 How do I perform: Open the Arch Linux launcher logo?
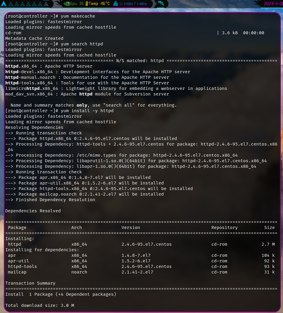(4, 4)
